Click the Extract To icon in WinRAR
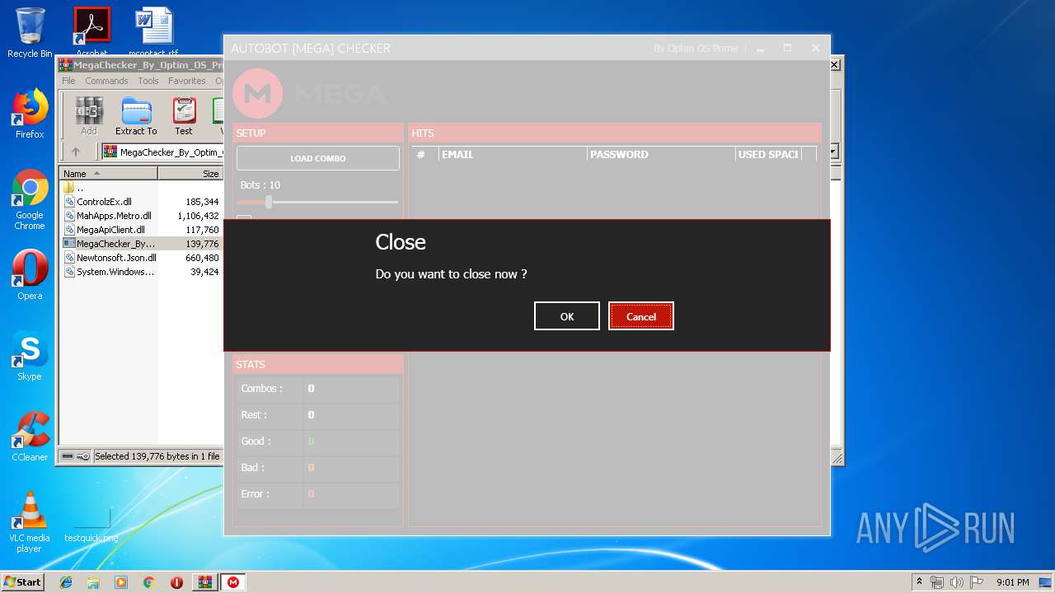This screenshot has width=1055, height=593. [x=136, y=116]
